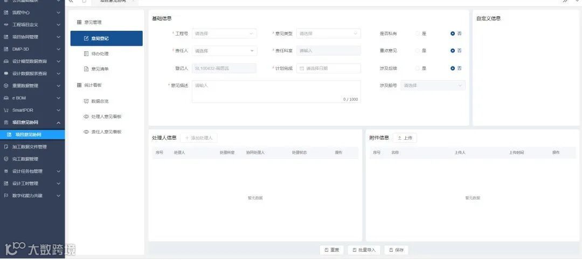
Task: Select 是 for 重点意见
Action: pyautogui.click(x=418, y=51)
